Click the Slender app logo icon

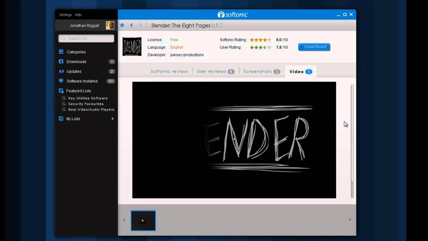coord(132,47)
